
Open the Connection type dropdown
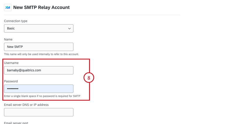pos(39,29)
